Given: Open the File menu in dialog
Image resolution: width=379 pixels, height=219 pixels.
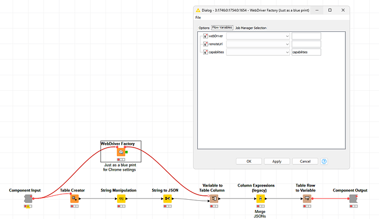Looking at the screenshot, I should 198,18.
